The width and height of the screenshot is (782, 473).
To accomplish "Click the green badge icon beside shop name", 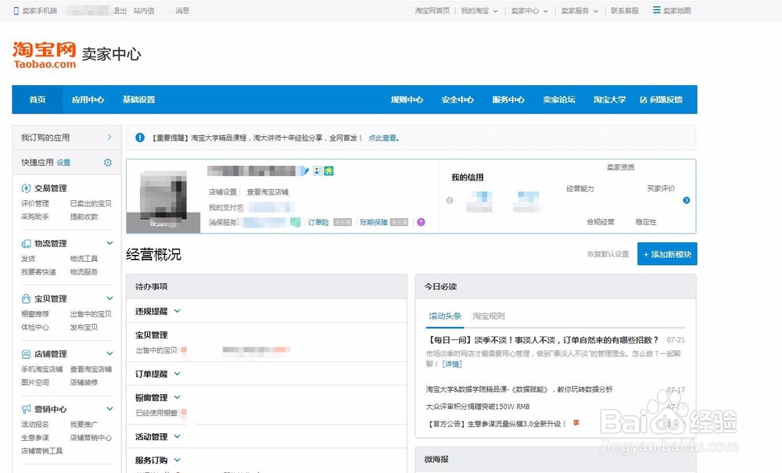I will click(x=328, y=171).
